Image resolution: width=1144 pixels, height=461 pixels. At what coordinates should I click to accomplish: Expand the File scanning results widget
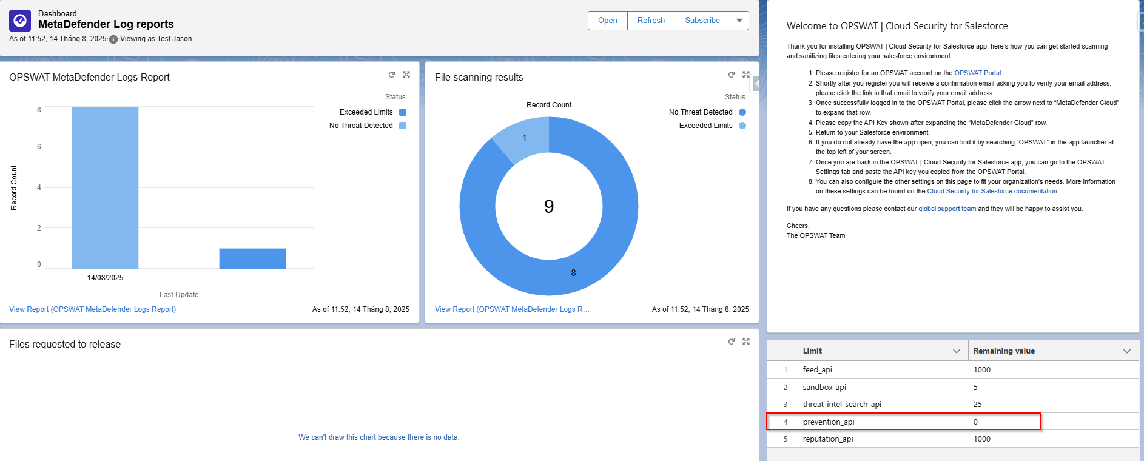click(x=746, y=75)
